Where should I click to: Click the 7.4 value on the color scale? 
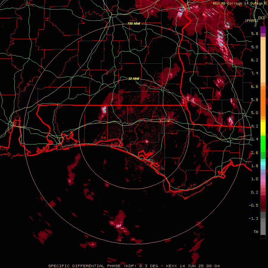(255, 73)
